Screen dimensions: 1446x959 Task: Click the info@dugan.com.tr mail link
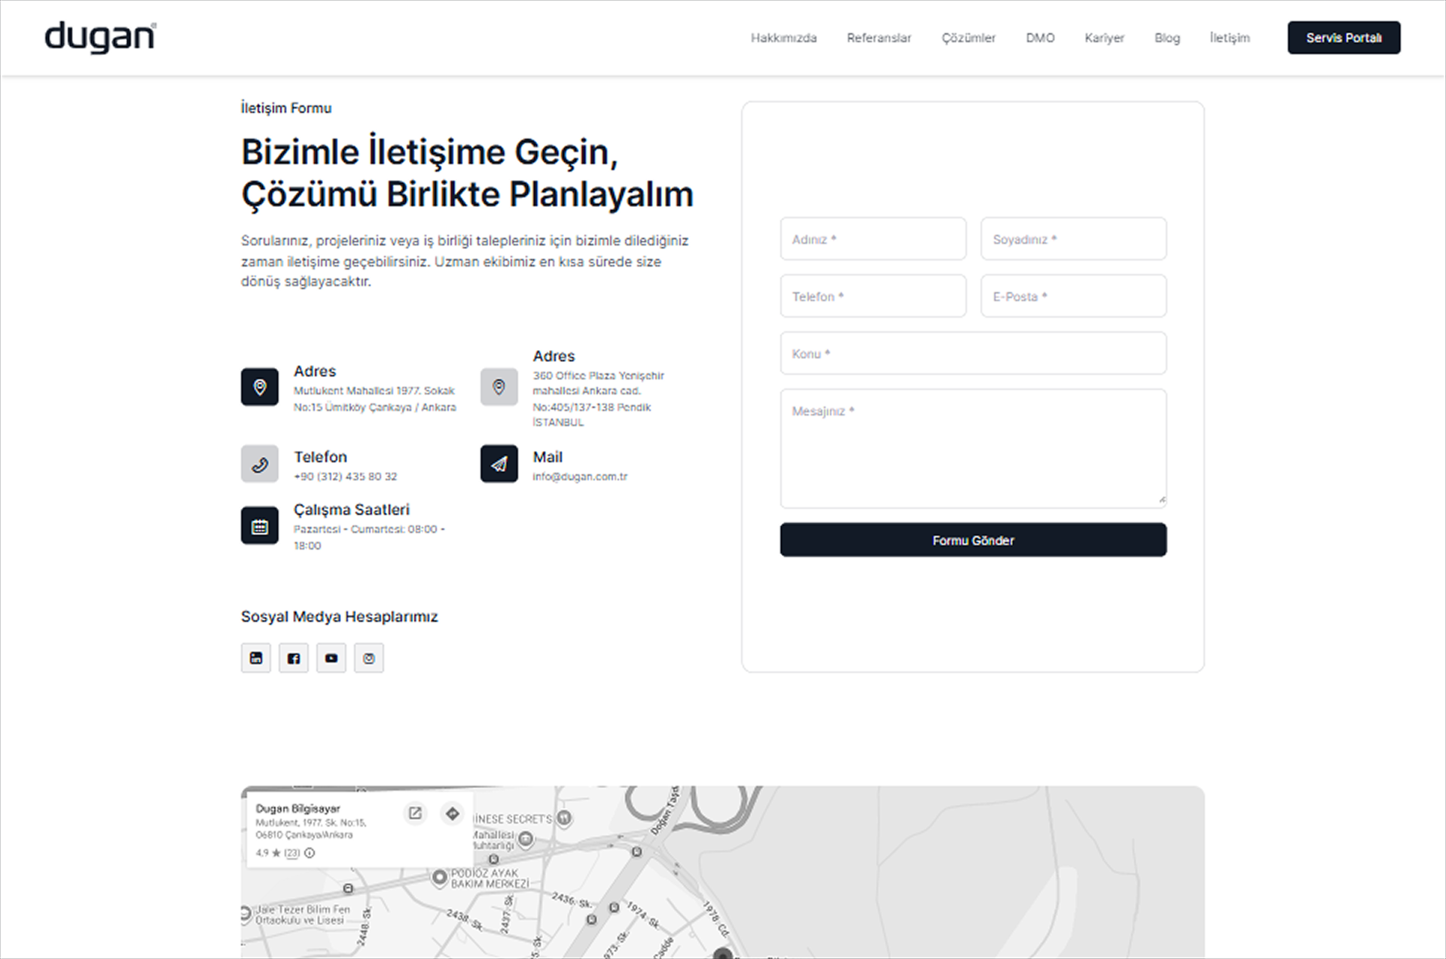click(x=579, y=476)
